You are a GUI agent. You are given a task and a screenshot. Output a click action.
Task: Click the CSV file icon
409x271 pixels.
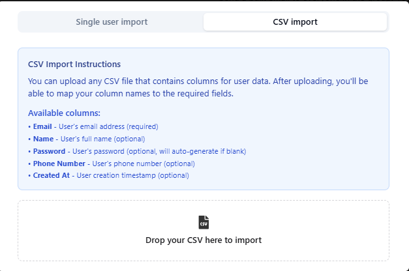point(204,222)
